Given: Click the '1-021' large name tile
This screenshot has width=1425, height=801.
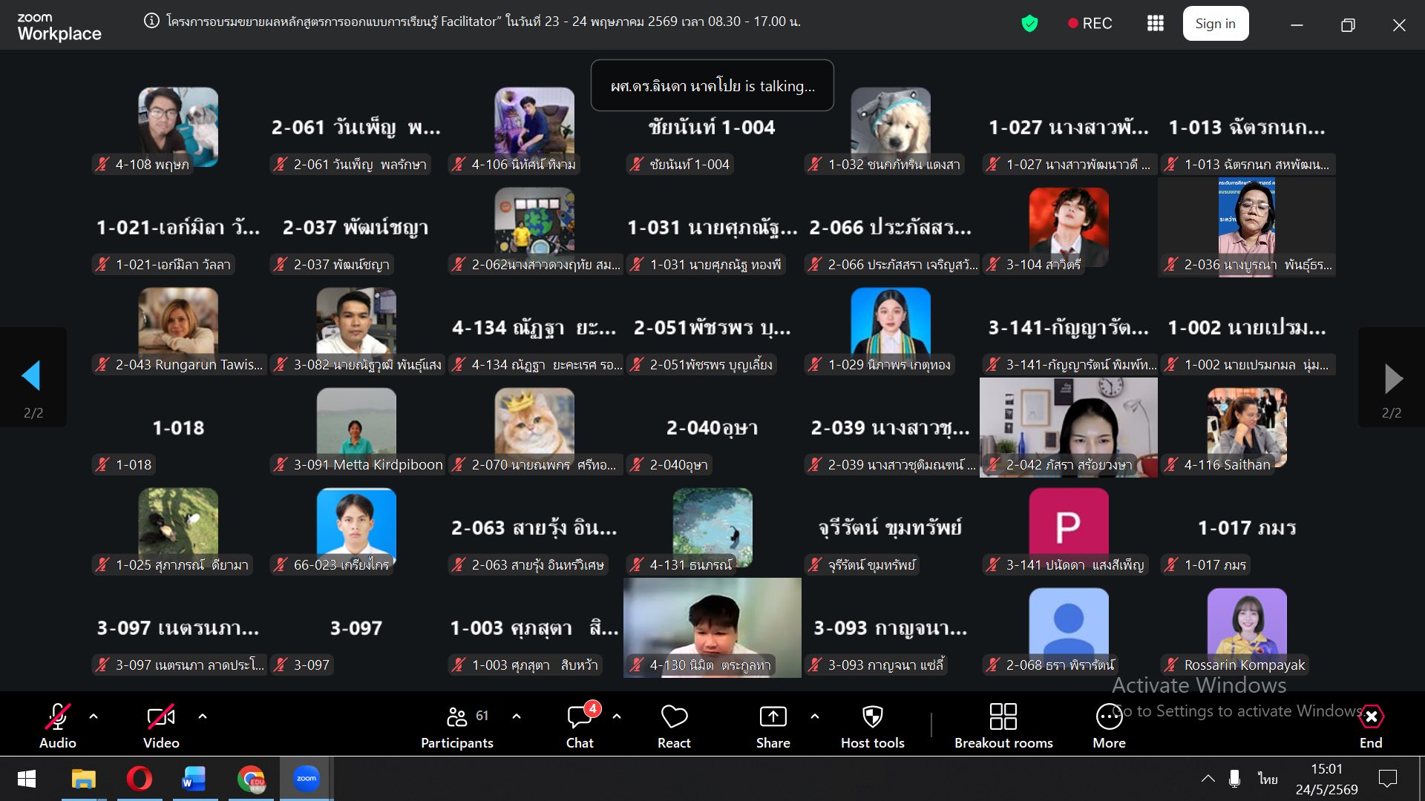Looking at the screenshot, I should pos(178,227).
